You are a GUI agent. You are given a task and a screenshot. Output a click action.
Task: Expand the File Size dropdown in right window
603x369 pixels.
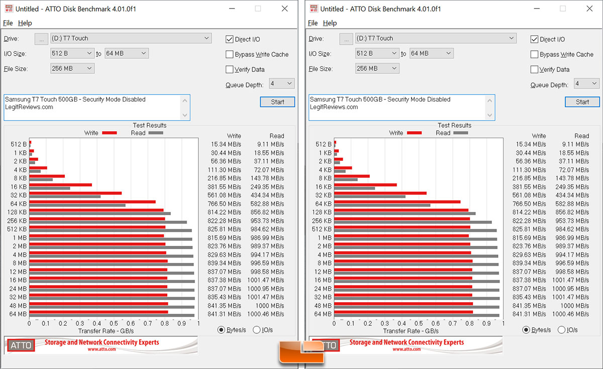pos(377,68)
